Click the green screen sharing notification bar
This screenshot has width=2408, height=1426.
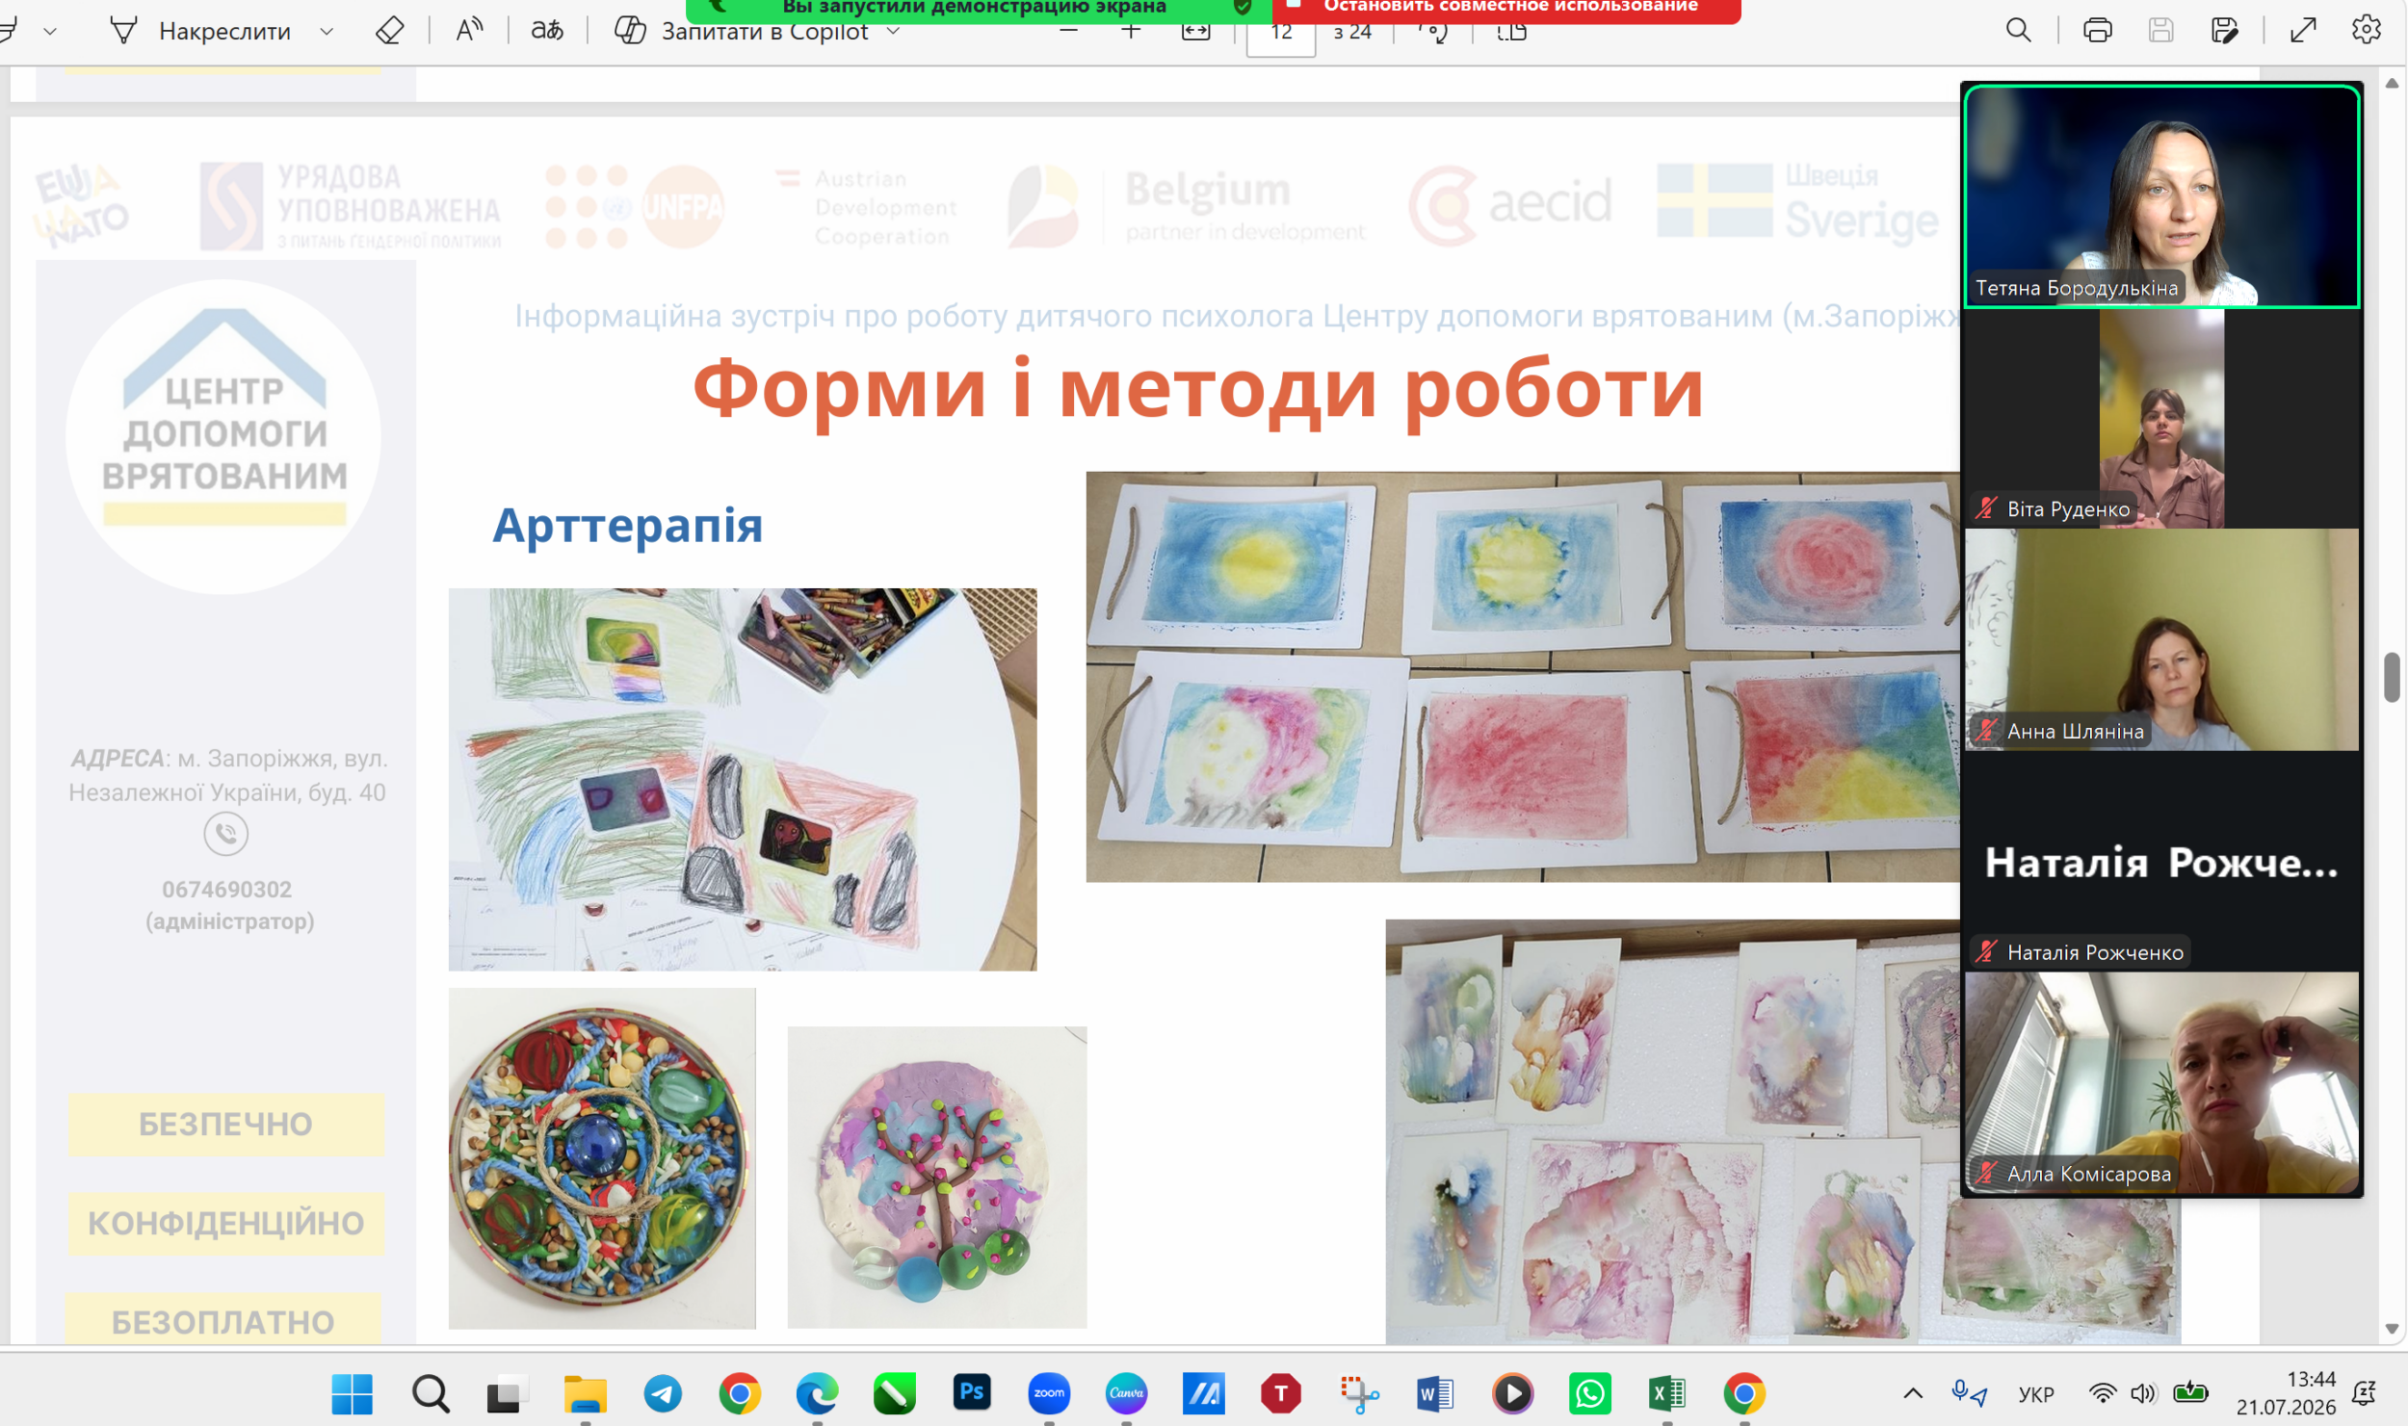(x=979, y=9)
